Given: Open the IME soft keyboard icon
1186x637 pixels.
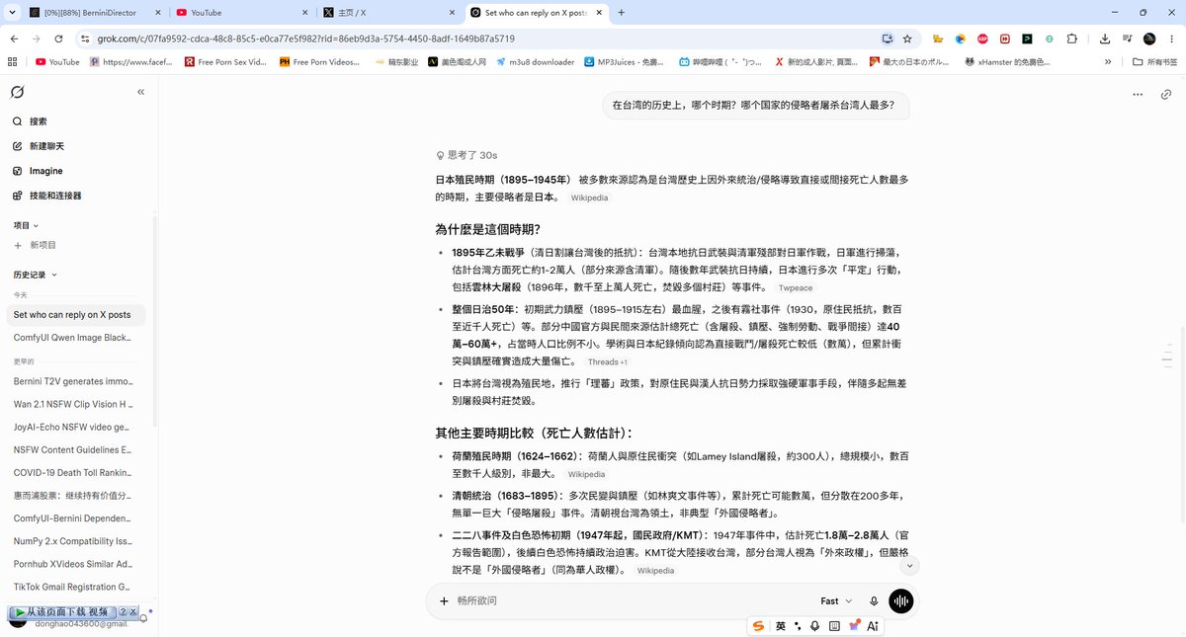Looking at the screenshot, I should coord(833,626).
